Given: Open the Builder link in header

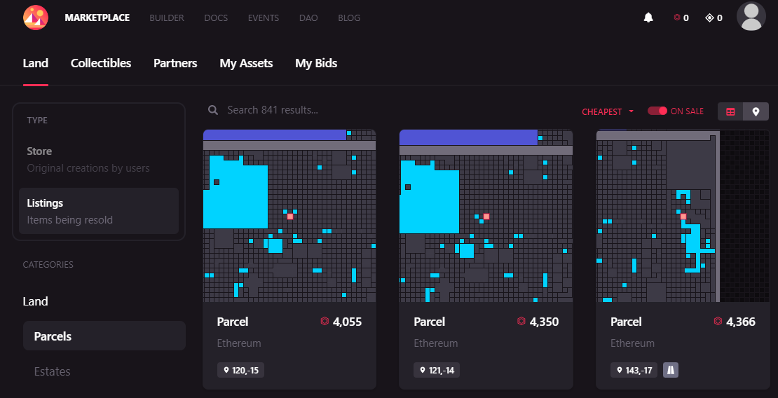Looking at the screenshot, I should [x=167, y=18].
